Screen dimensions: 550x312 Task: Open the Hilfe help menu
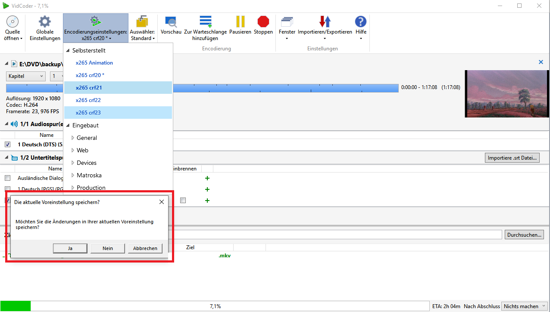pos(360,27)
